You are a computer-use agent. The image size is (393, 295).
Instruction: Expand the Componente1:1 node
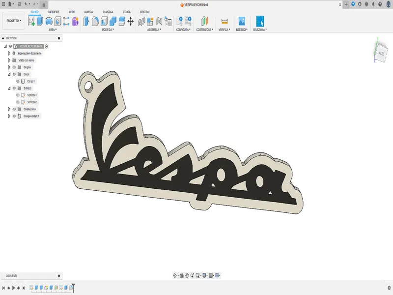point(9,116)
